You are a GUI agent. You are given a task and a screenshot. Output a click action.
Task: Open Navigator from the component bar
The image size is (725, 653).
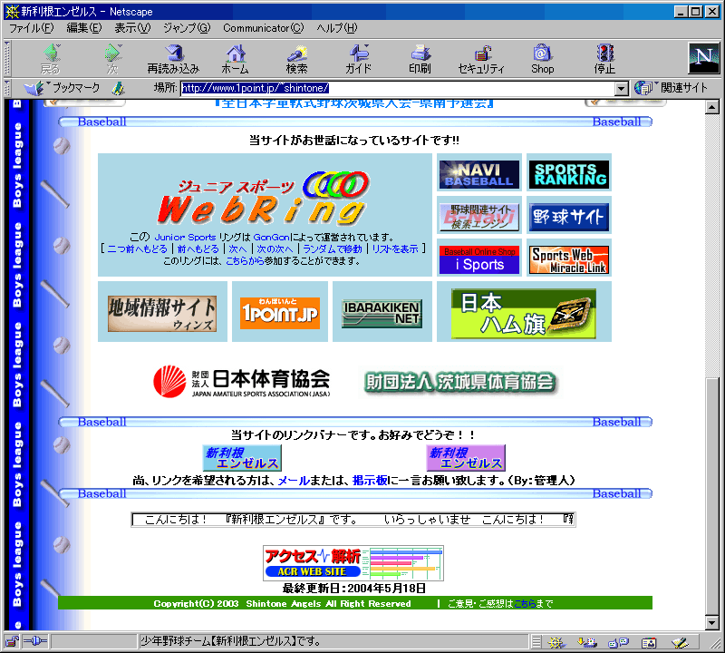coord(556,642)
